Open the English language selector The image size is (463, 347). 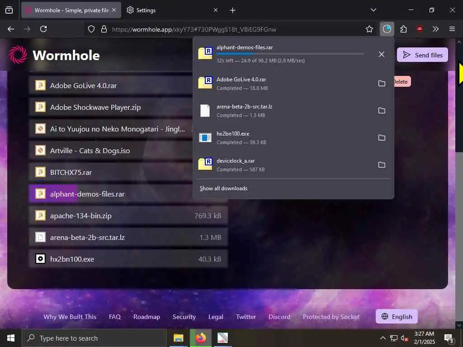(x=397, y=317)
